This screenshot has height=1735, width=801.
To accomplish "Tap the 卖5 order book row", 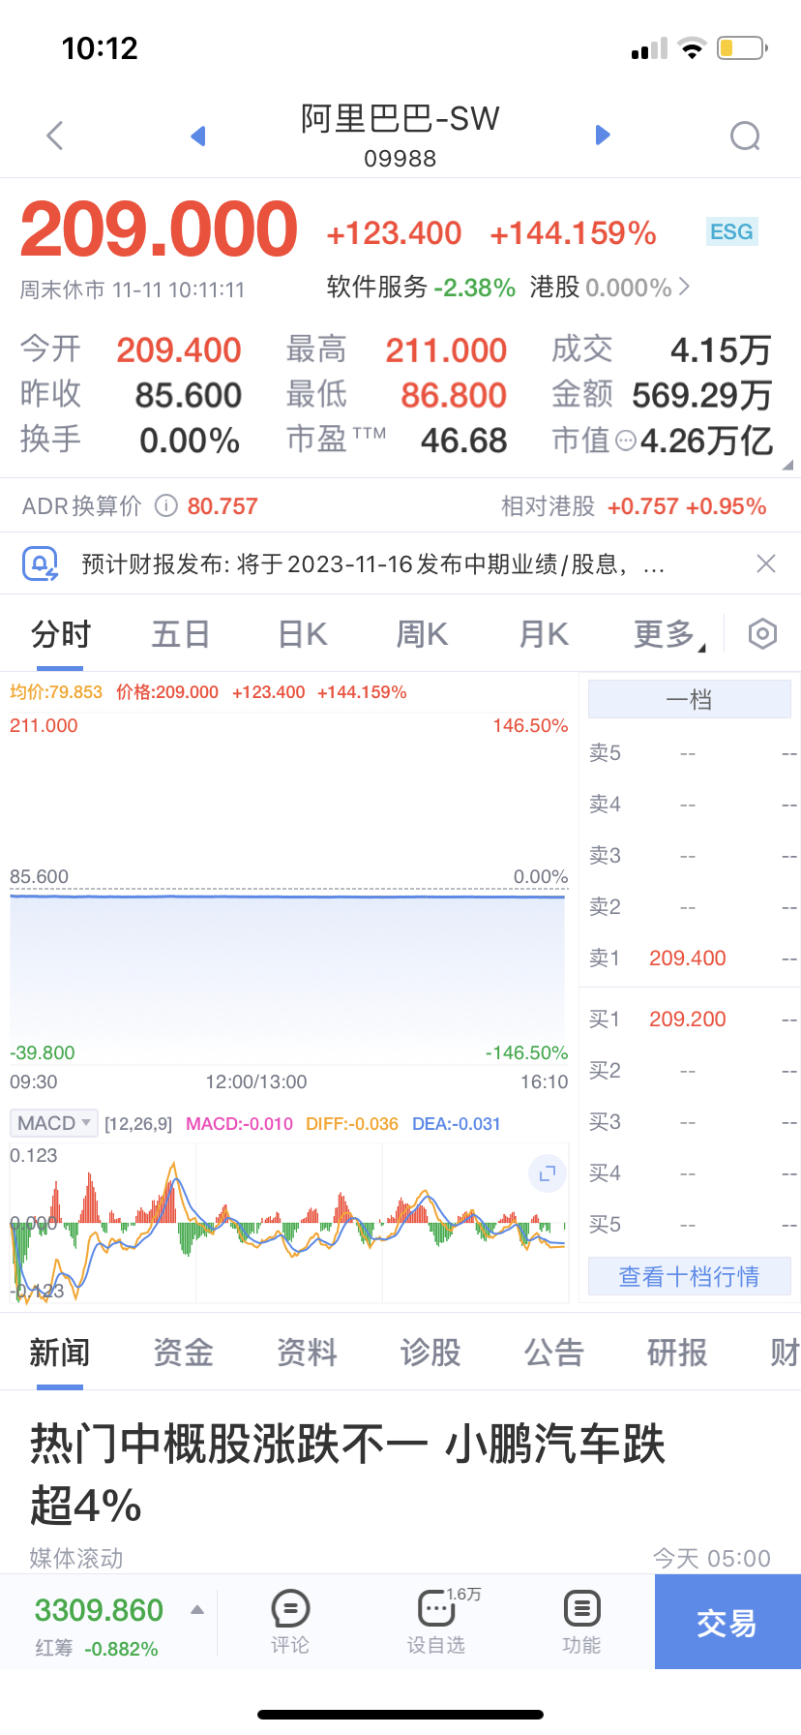I will (690, 753).
